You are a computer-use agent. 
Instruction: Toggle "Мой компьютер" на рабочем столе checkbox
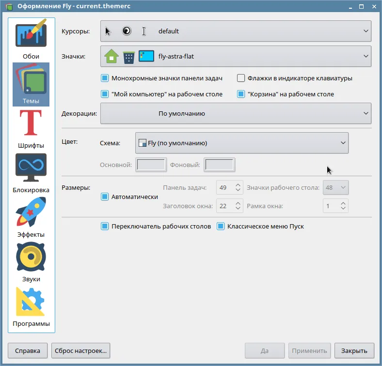[105, 94]
